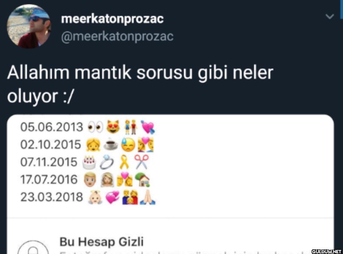Click the heart-eyes cat emoji

click(x=113, y=127)
